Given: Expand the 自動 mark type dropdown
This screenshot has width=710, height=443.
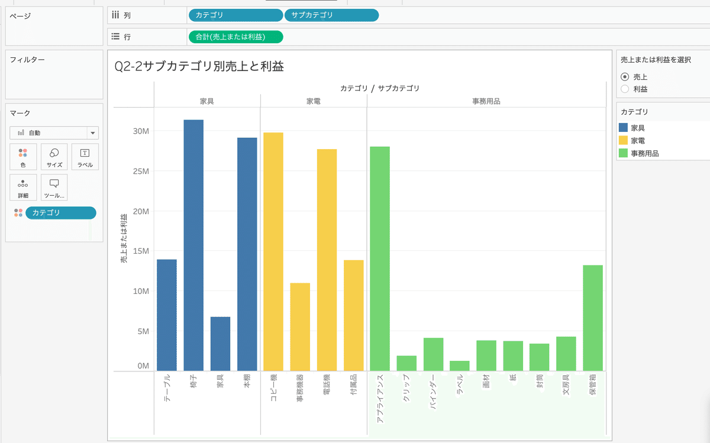Looking at the screenshot, I should [92, 133].
